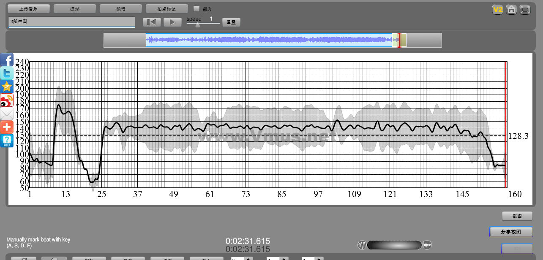Click the 截图 screenshot button

coord(517,216)
